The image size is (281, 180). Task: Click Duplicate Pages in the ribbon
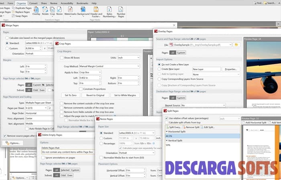point(22,8)
